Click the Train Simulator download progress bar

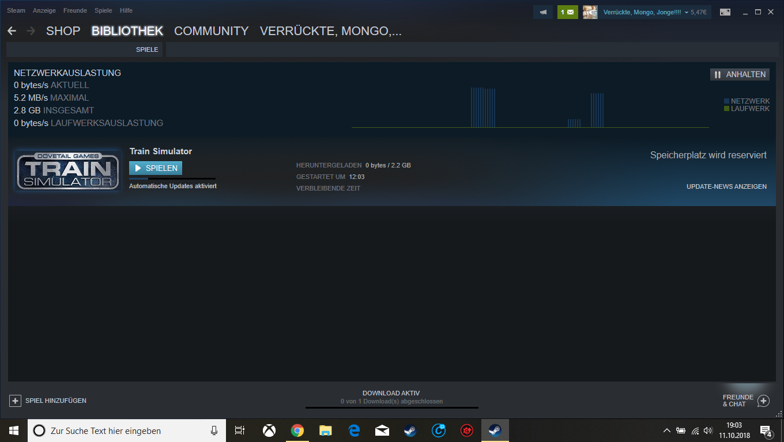point(172,179)
